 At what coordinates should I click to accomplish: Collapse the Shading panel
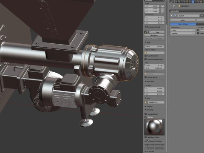[x=145, y=110]
